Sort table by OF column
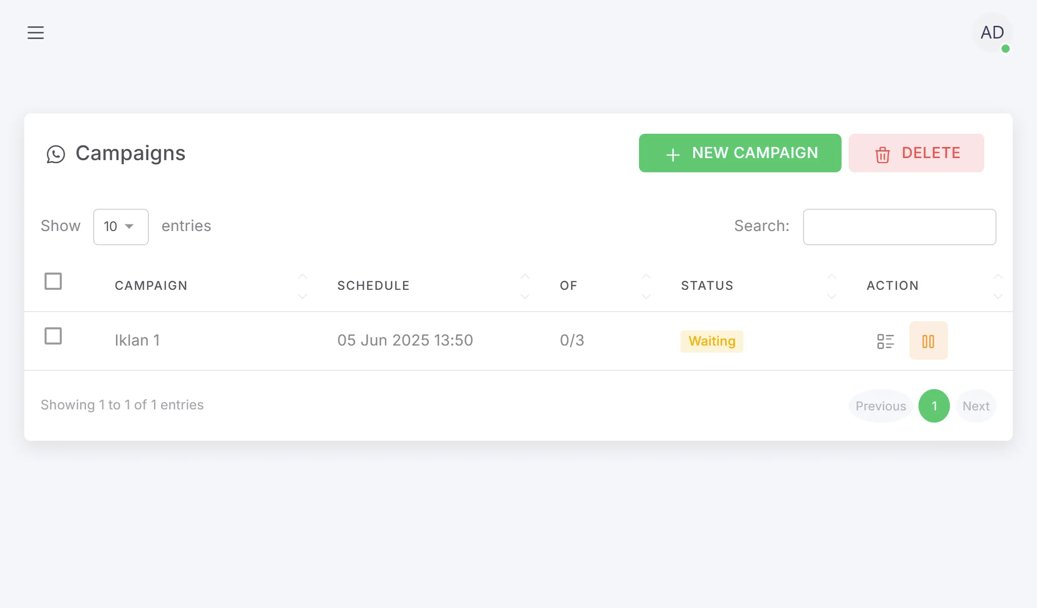Viewport: 1037px width, 608px height. pos(569,286)
